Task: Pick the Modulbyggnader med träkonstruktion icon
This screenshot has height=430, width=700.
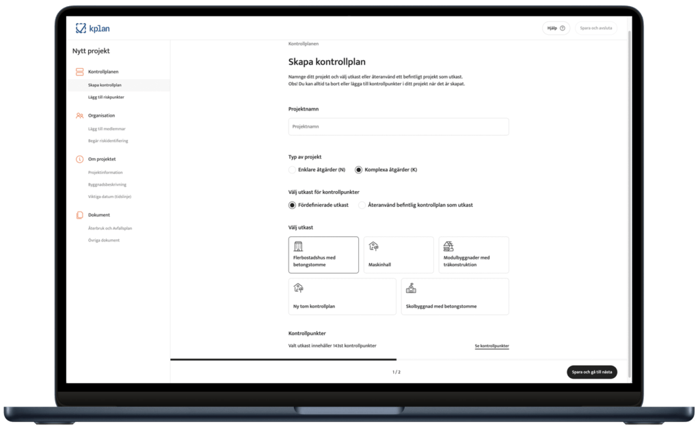Action: pos(448,246)
